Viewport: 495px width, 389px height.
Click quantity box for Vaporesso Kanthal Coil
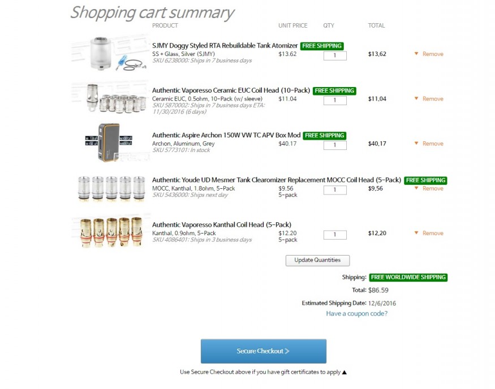click(335, 235)
